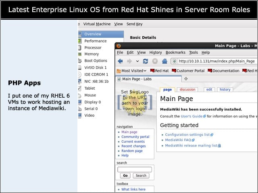The width and height of the screenshot is (258, 193).
Task: Open Customer Portal bookmark
Action: [188, 71]
